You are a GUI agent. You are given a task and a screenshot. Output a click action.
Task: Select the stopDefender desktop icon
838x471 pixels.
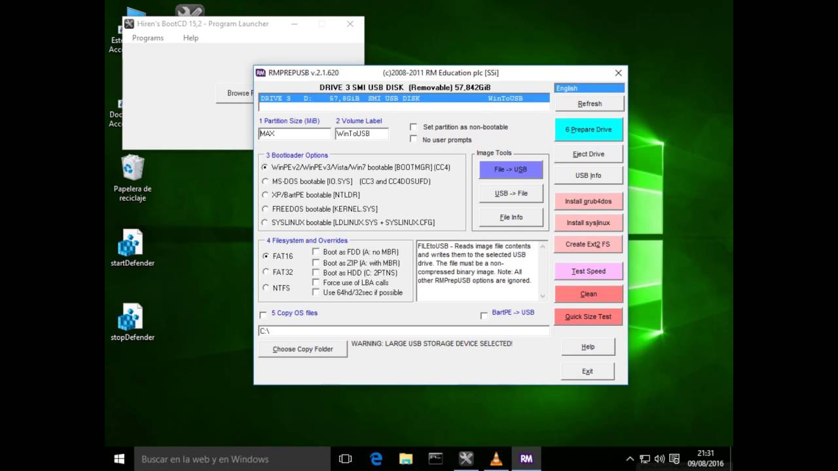(x=132, y=323)
